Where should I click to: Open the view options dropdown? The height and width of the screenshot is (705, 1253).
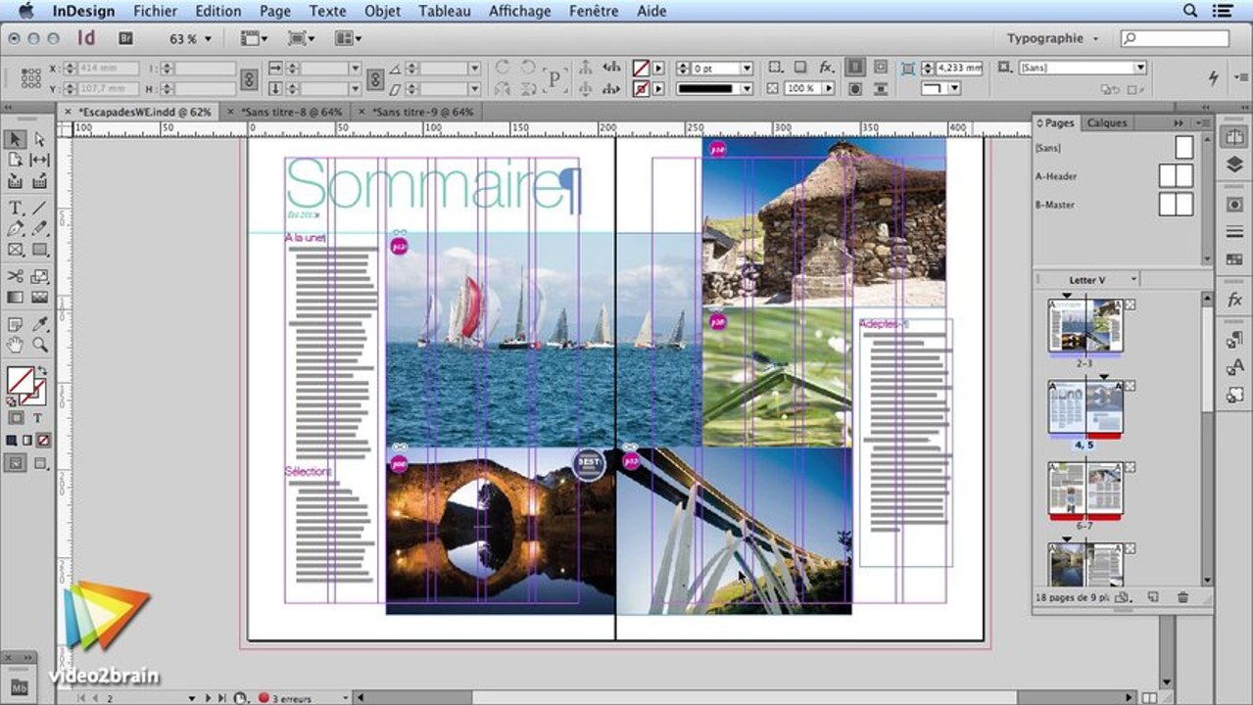254,38
